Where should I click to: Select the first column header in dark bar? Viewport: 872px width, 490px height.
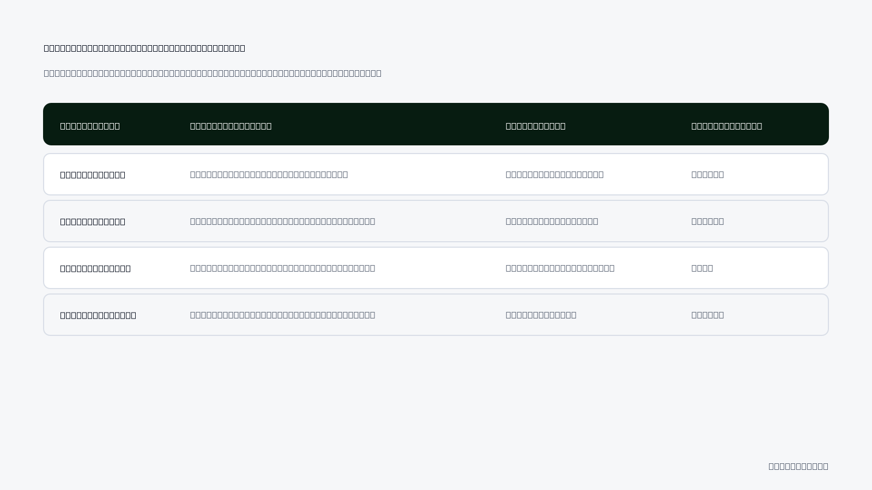point(90,126)
